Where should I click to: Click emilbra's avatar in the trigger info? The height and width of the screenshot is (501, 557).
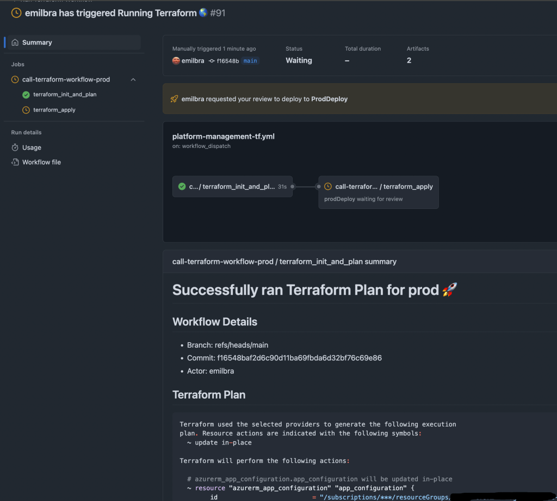pos(176,61)
